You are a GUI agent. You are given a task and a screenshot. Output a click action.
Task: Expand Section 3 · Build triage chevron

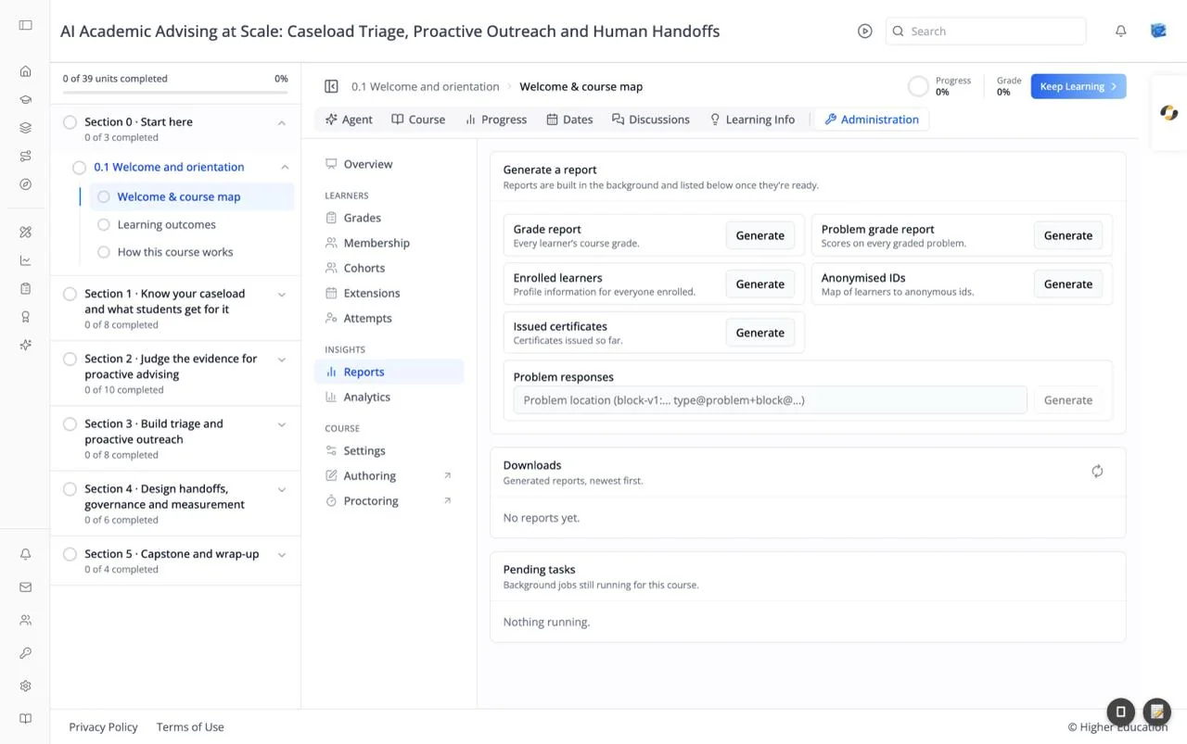pos(282,424)
